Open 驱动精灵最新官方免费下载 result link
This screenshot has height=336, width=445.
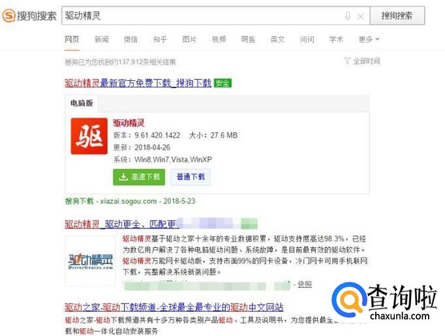pos(138,83)
